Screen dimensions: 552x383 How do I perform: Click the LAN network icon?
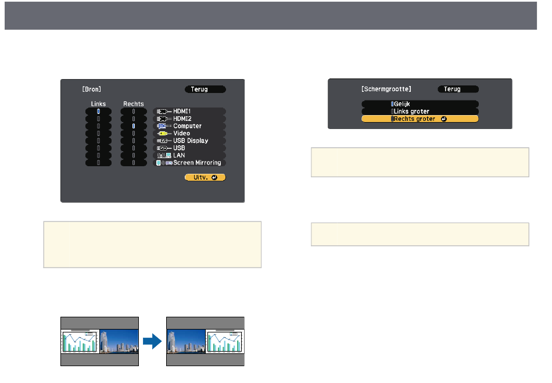164,156
